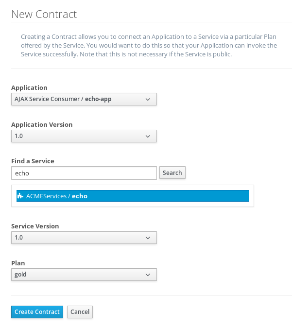Screen dimensions: 292x329
Task: Click the Service Version field label
Action: point(35,226)
